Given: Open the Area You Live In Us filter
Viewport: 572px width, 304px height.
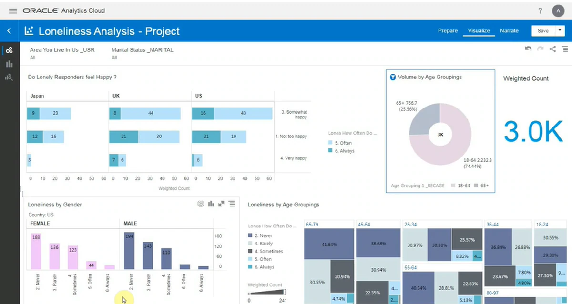Looking at the screenshot, I should pos(62,53).
